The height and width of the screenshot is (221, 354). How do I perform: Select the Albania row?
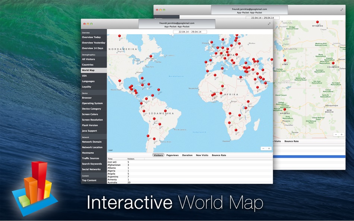[190, 168]
